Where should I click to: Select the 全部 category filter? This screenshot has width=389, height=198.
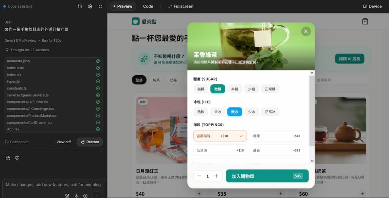(x=139, y=80)
